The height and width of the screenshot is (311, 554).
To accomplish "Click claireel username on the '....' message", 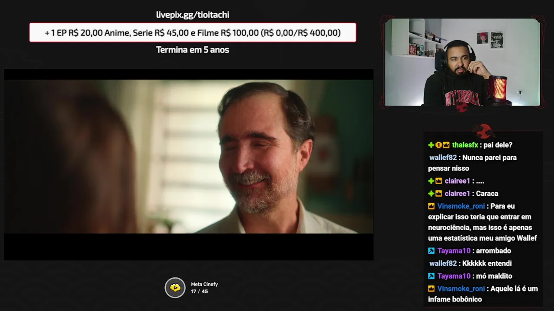I will (457, 181).
